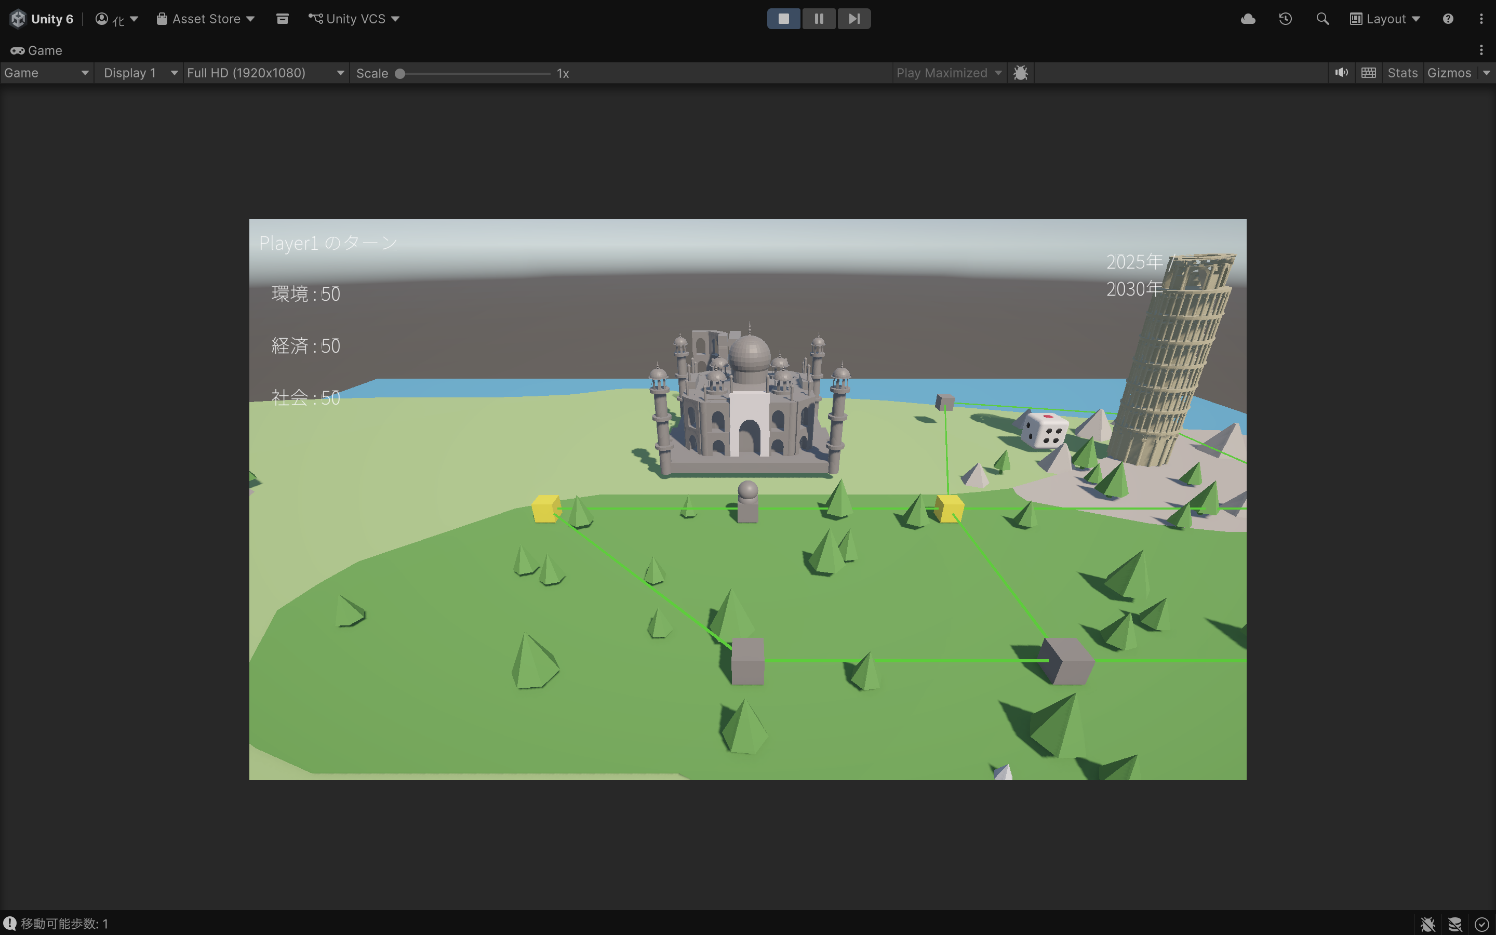Open the Unity cloud services icon
This screenshot has width=1496, height=935.
pyautogui.click(x=1248, y=19)
